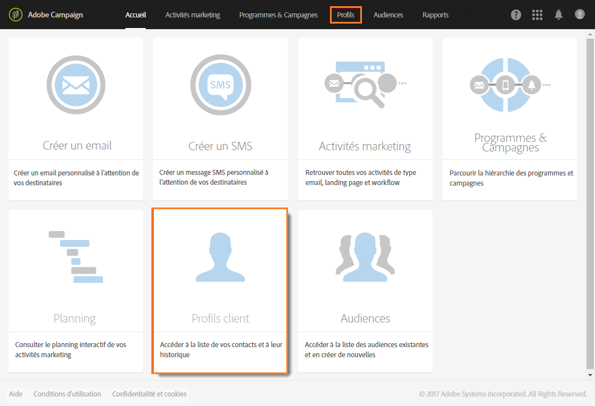Viewport: 595px width, 406px height.
Task: Click 'Retrouver toutes vos activités' description
Action: tap(360, 177)
